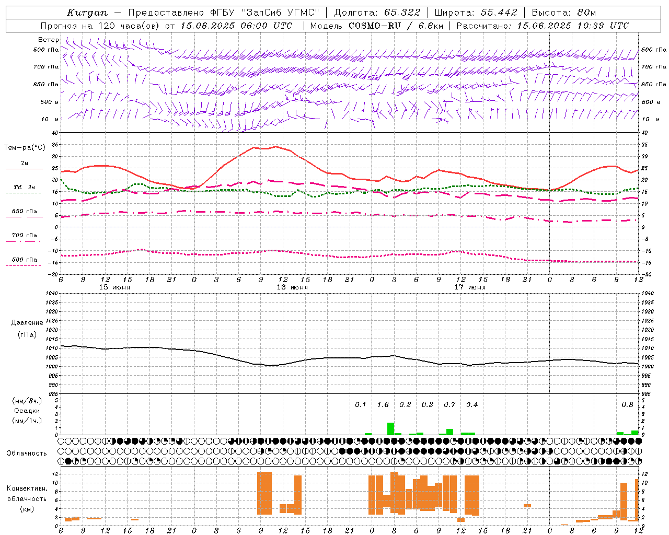The height and width of the screenshot is (535, 669).
Task: Click the Долгота: 65.322 value
Action: click(x=377, y=13)
